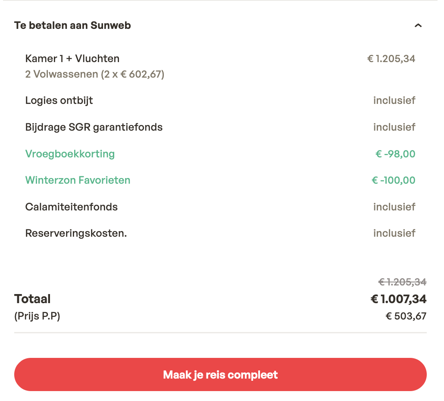Click the green "Vroegboekkorting" discount label
444x401 pixels.
coord(70,154)
